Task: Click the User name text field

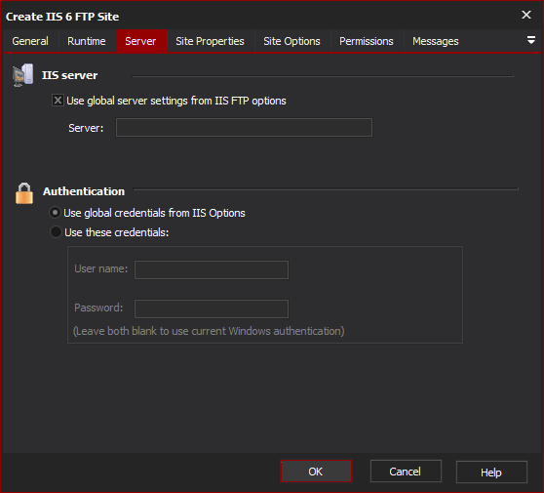Action: pyautogui.click(x=212, y=269)
